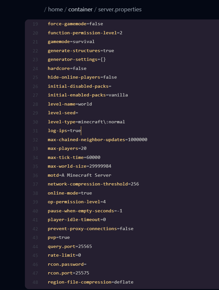Click the hardcore=false property line
Viewport: 219px width, 290px height.
pos(67,68)
